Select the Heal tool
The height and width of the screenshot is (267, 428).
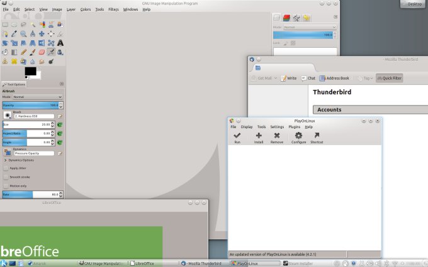point(14,62)
